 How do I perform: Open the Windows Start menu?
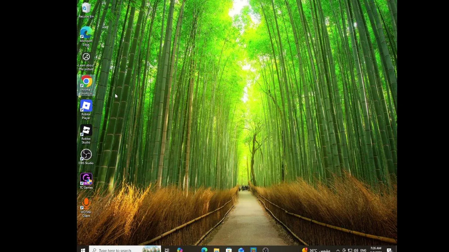click(83, 250)
